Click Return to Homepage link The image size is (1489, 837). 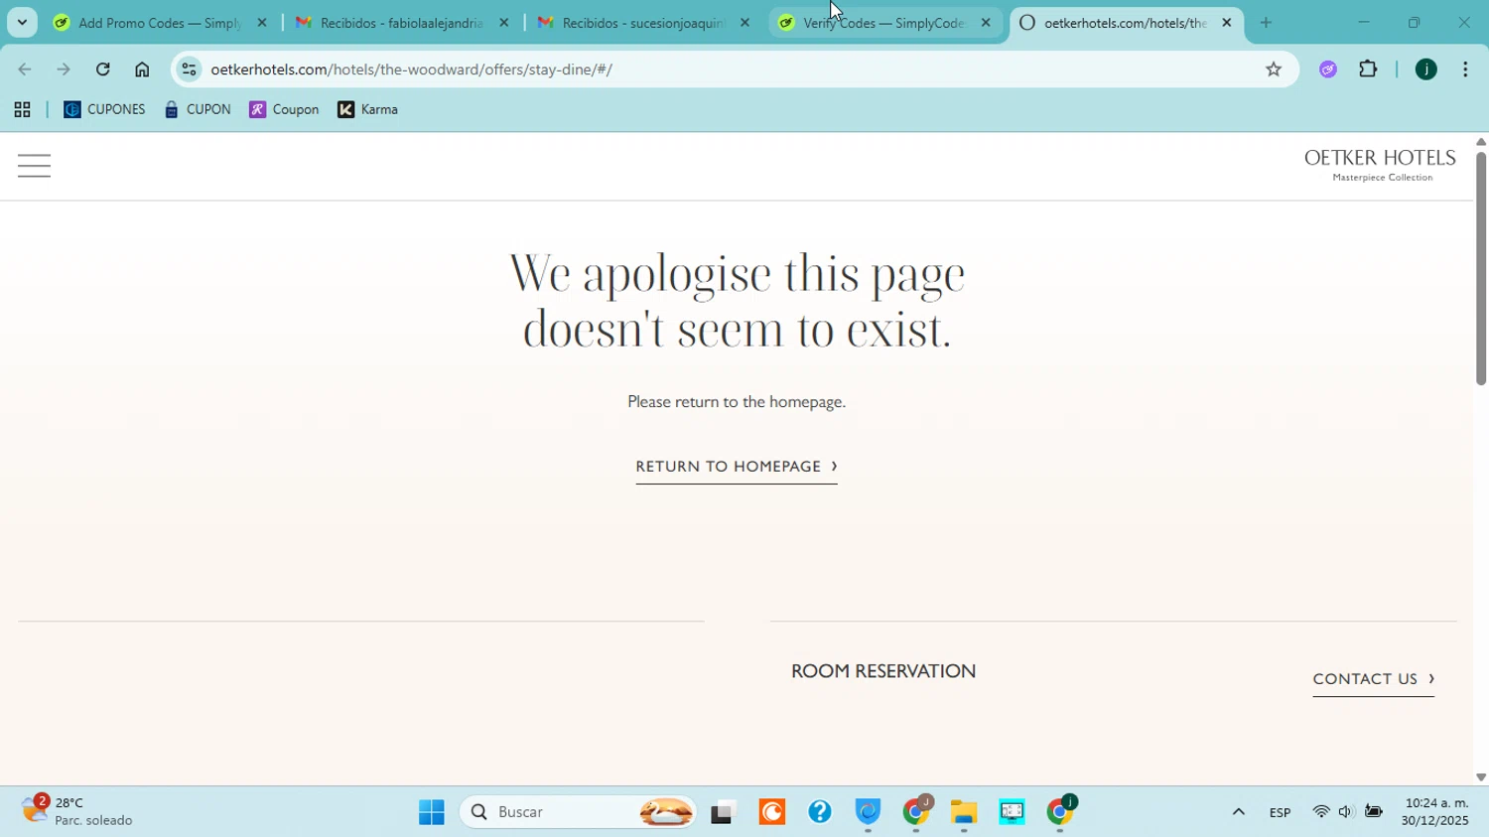click(737, 467)
